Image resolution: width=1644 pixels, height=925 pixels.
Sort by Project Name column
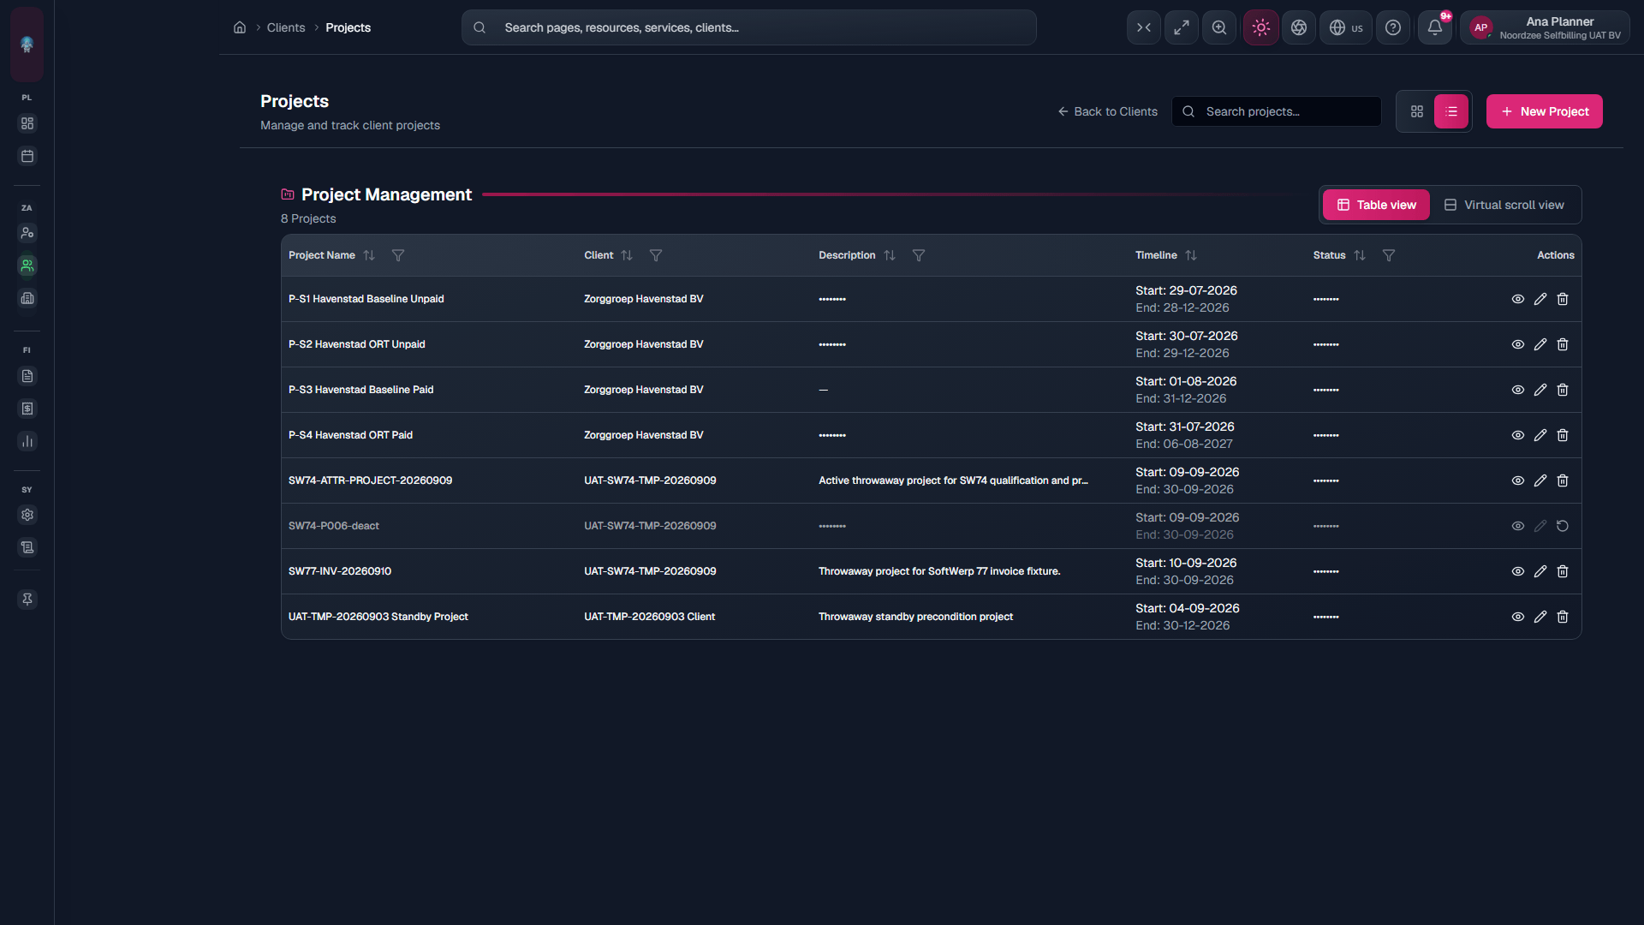(369, 255)
